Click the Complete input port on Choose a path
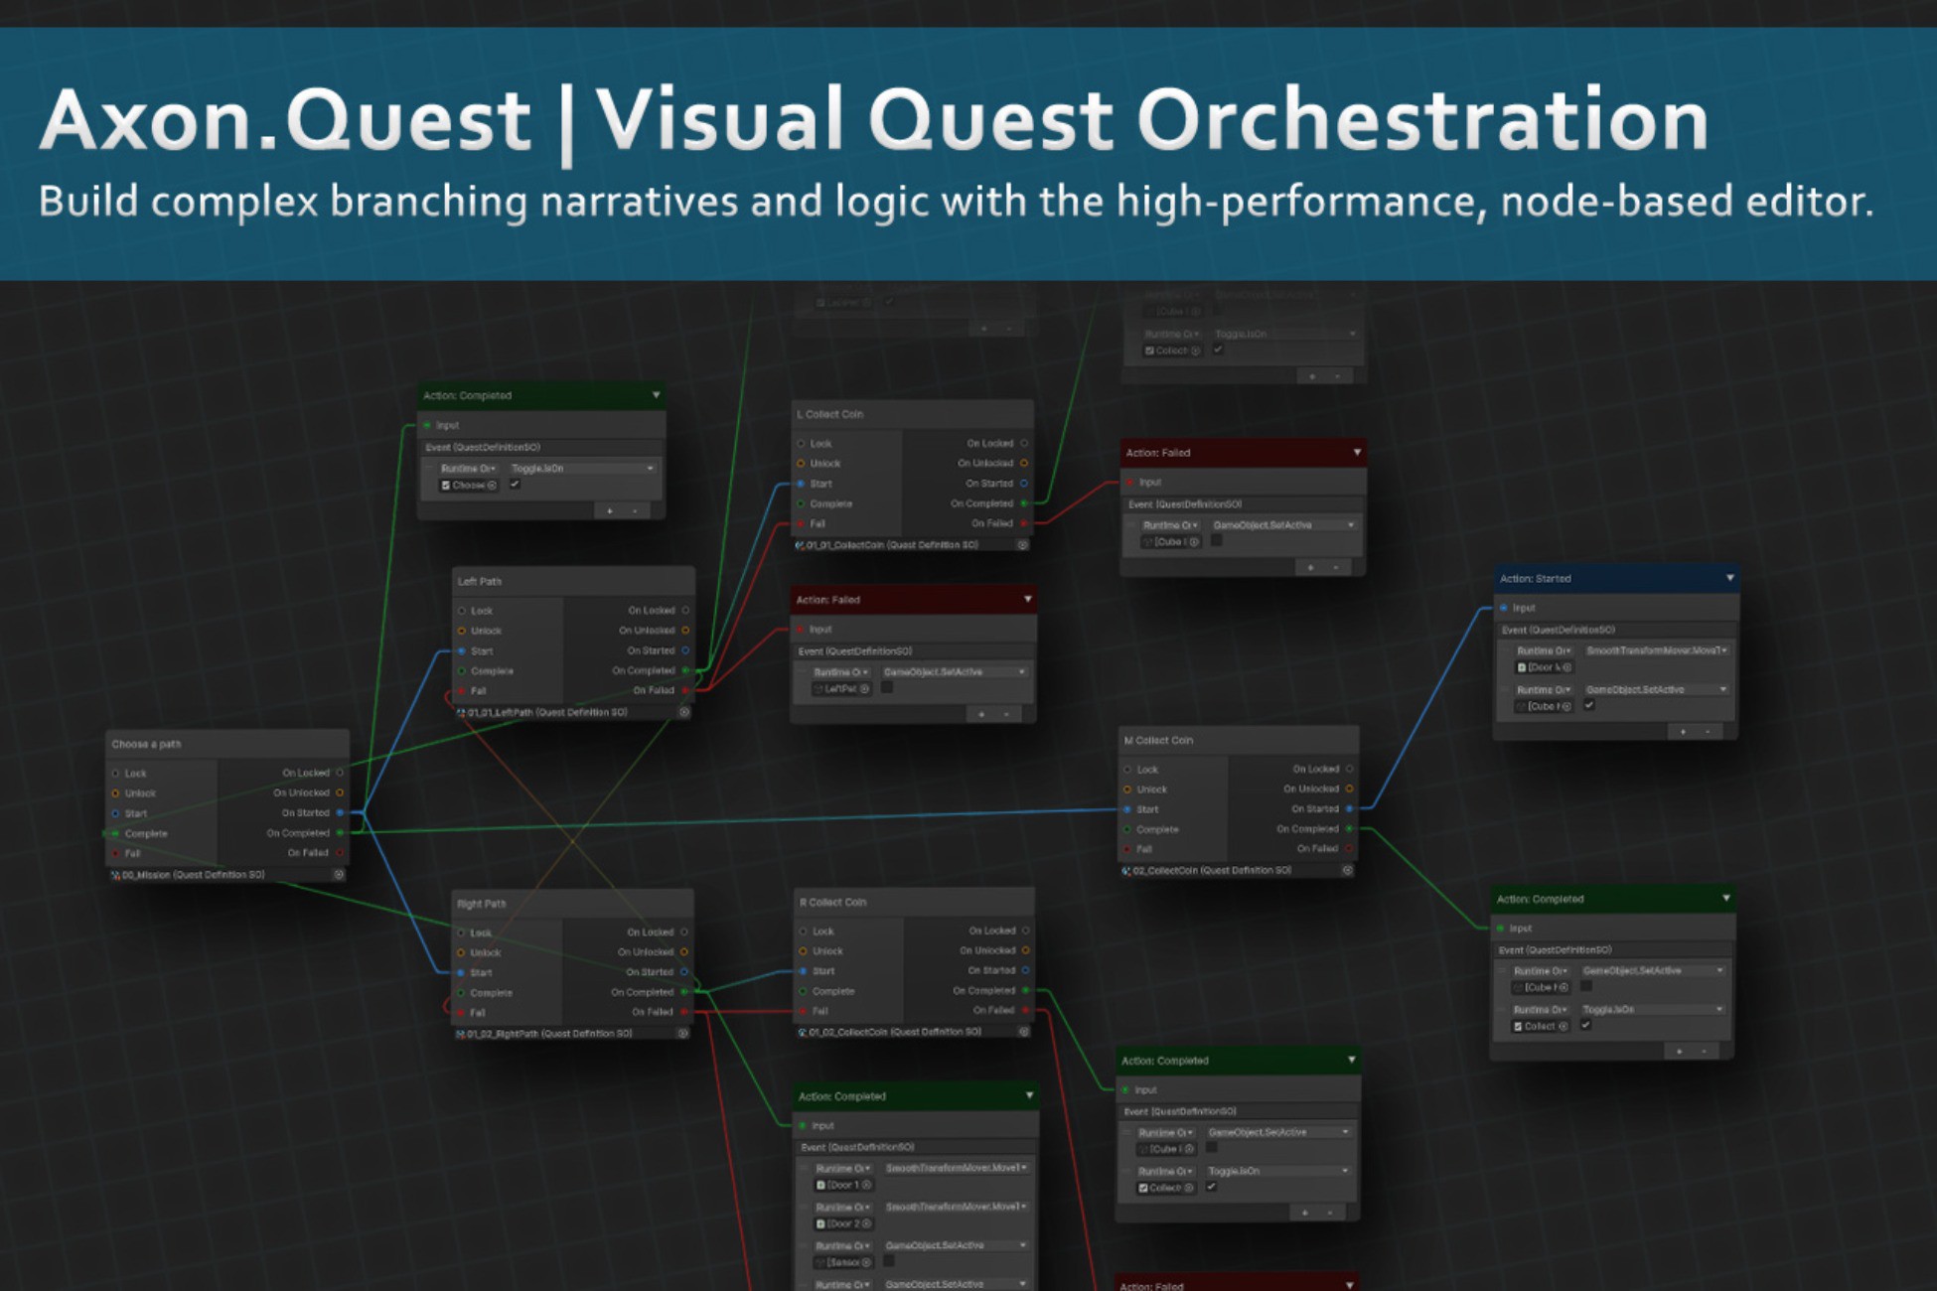Screen dimensions: 1937x1291 click(x=116, y=834)
